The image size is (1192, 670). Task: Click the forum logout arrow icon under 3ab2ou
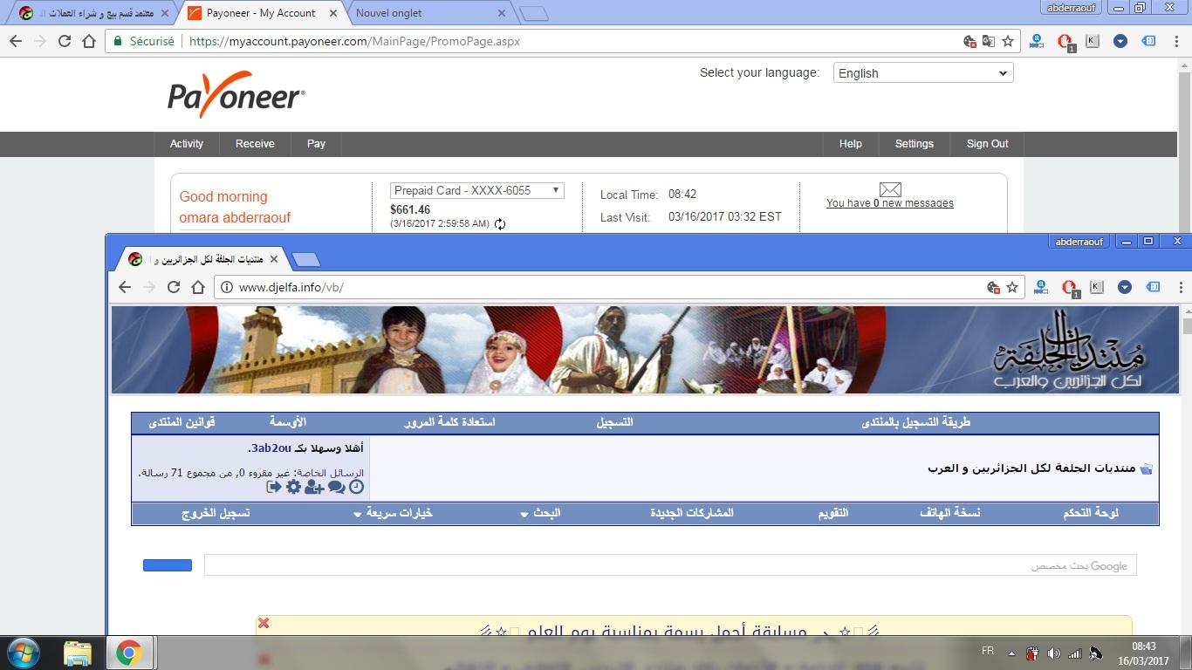[x=274, y=487]
